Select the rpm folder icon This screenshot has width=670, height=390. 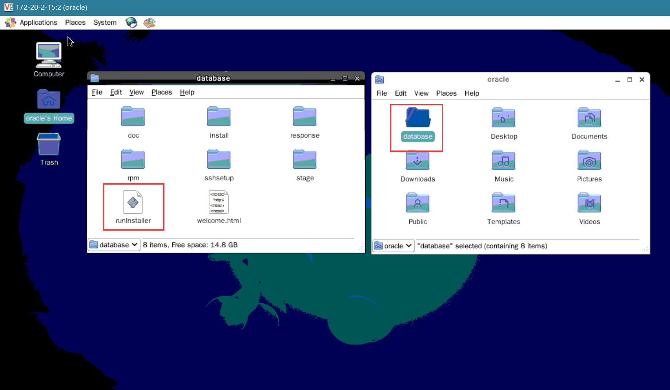pyautogui.click(x=133, y=158)
